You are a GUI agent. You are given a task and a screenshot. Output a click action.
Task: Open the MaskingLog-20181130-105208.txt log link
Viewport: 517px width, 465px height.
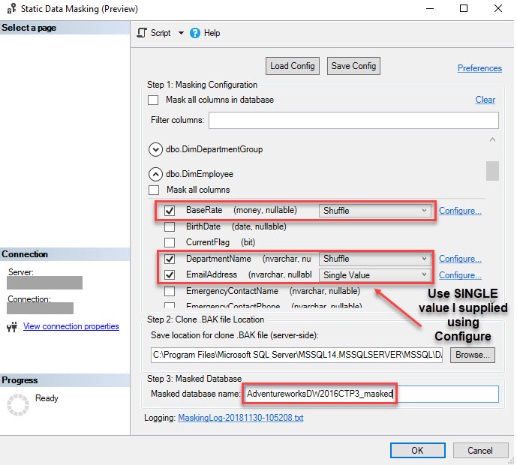click(x=241, y=418)
